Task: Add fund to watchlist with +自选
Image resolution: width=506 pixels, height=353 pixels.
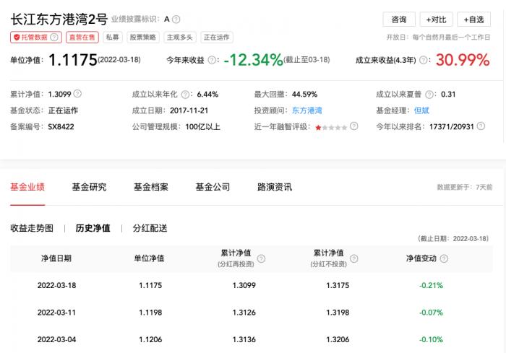Action: coord(474,19)
